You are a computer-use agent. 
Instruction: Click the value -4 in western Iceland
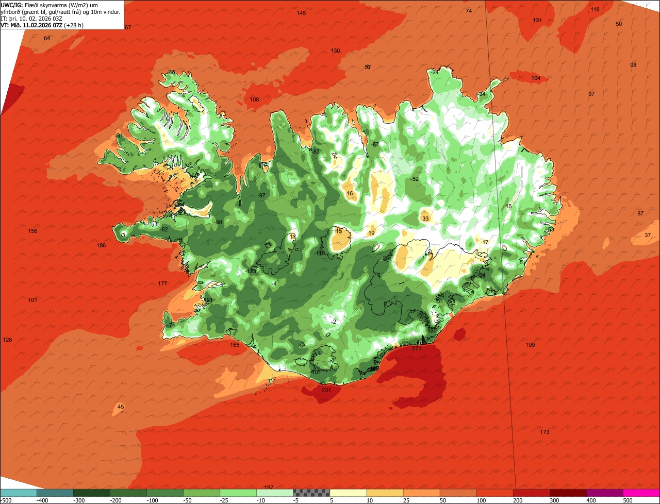tap(274, 283)
